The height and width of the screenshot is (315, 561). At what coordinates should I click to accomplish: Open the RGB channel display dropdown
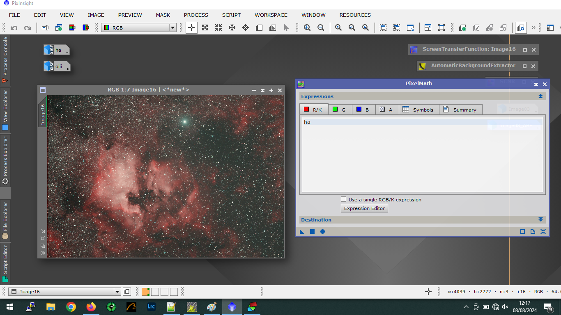click(139, 28)
